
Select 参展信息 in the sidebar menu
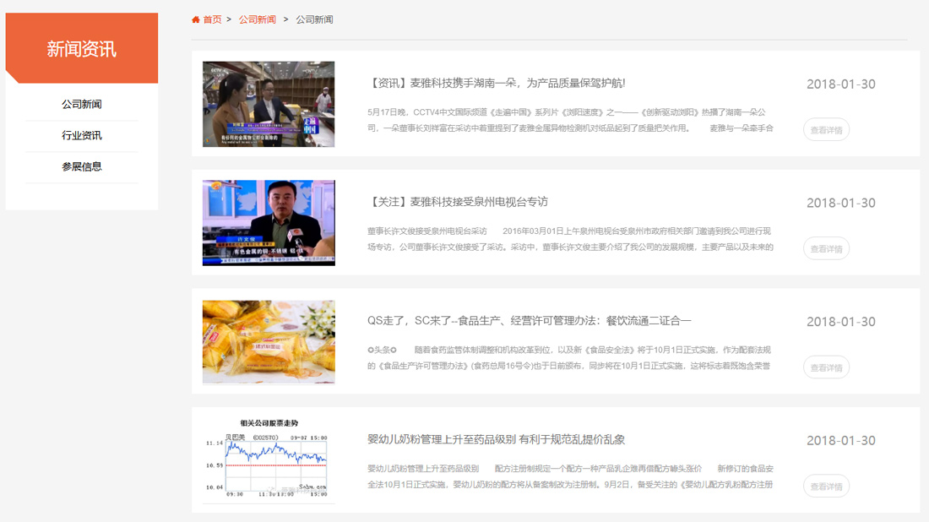point(82,167)
